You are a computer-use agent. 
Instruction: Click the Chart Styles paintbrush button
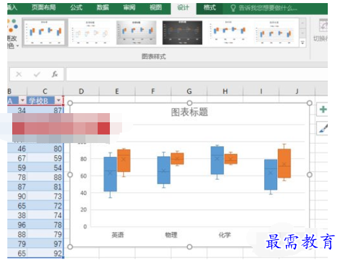323,128
